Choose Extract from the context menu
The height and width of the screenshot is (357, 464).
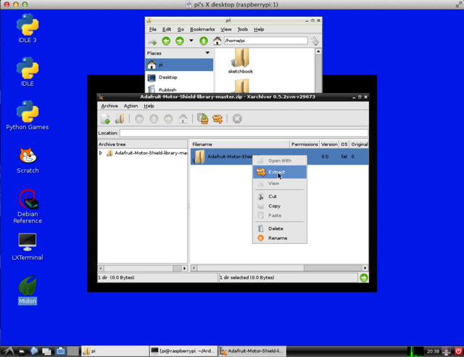point(276,172)
